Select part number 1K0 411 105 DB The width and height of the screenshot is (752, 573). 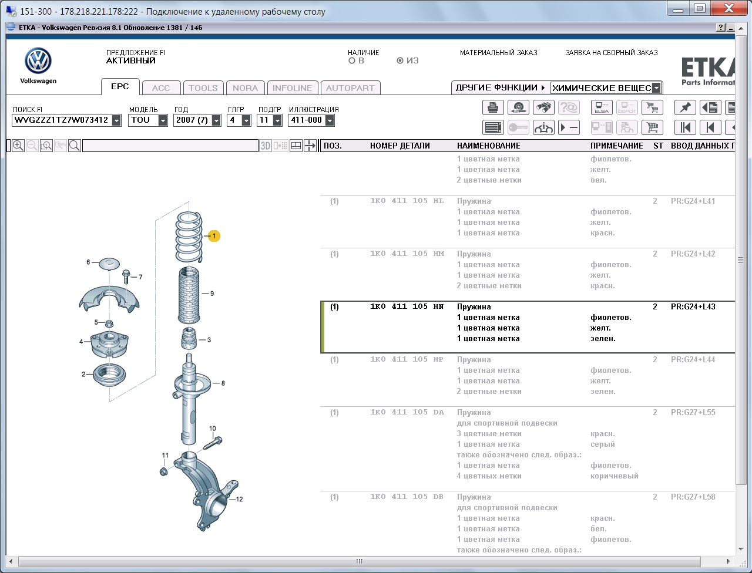(x=407, y=497)
